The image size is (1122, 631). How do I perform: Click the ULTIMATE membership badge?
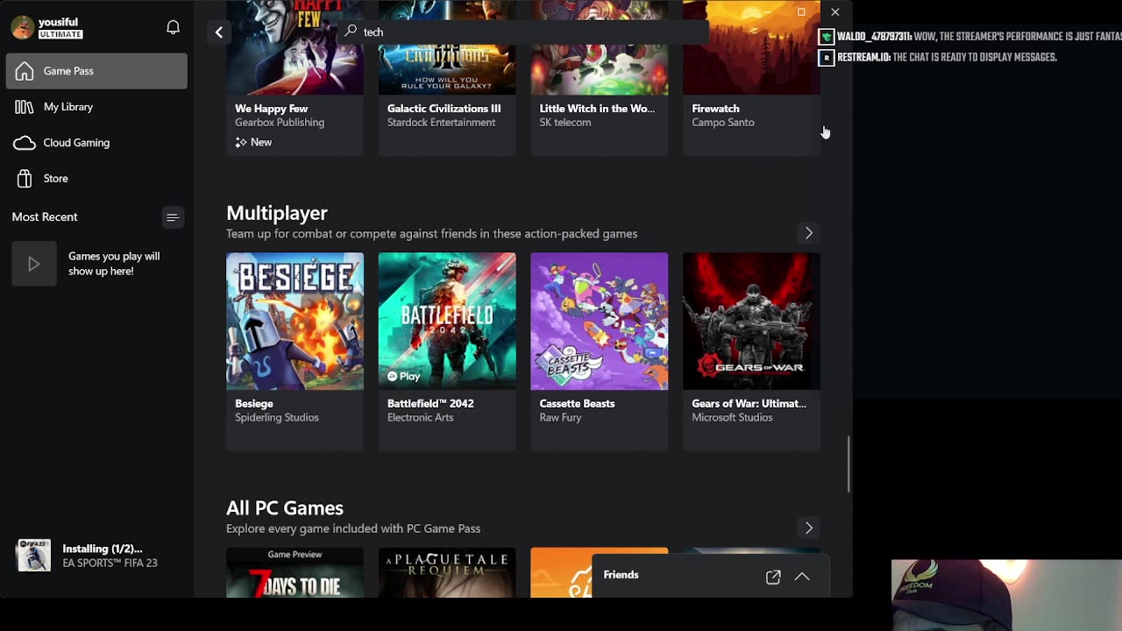[60, 35]
